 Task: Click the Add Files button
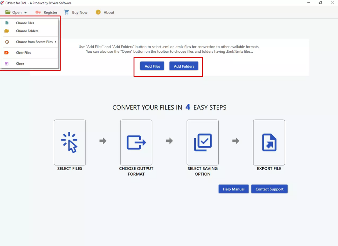tap(152, 66)
